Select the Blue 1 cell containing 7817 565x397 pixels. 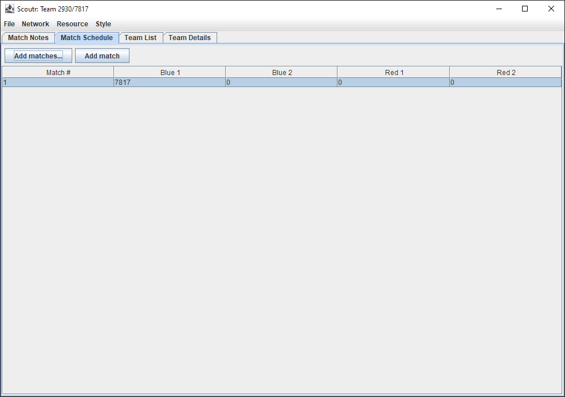click(170, 82)
